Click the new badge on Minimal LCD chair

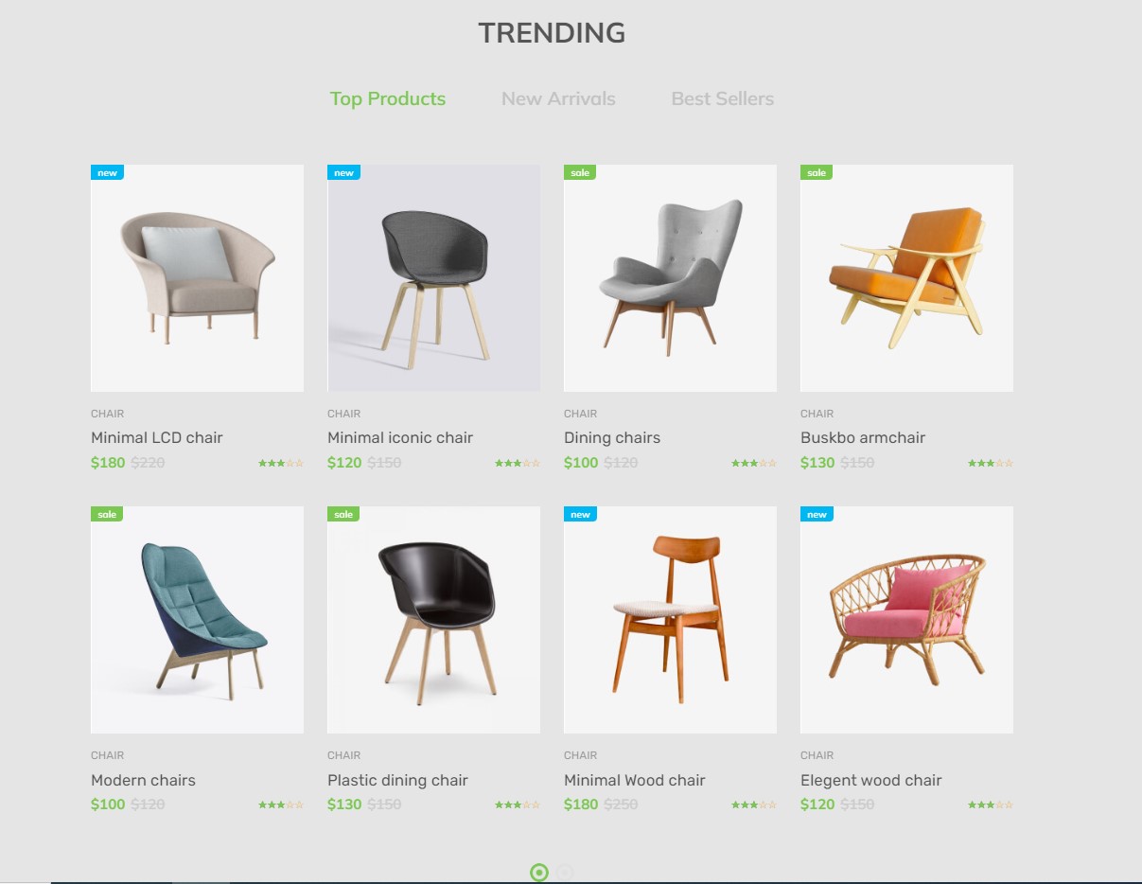coord(107,172)
